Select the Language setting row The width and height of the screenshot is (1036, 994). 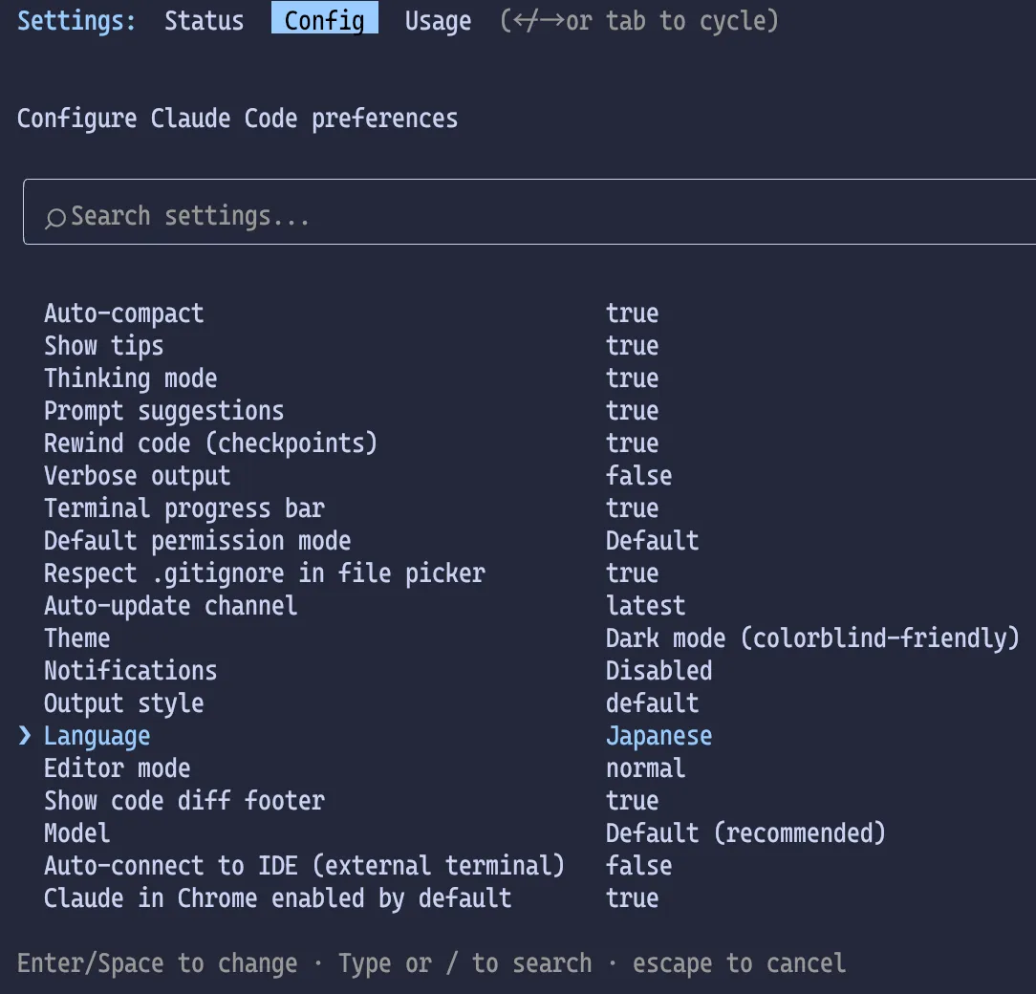point(97,736)
